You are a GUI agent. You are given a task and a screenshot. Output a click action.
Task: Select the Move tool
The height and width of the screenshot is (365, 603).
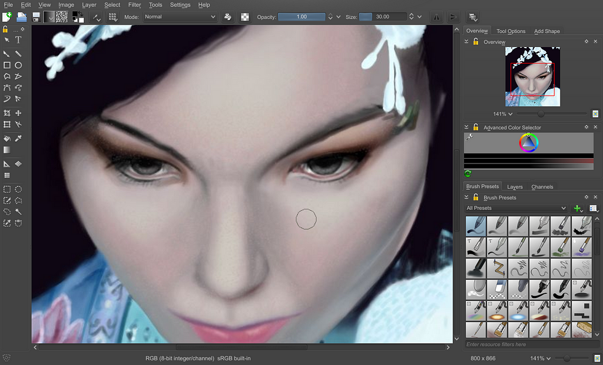18,113
